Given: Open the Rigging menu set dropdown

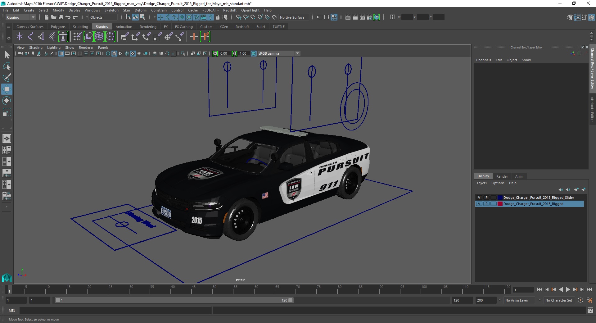Looking at the screenshot, I should pyautogui.click(x=20, y=17).
